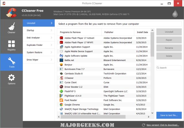
Task: Select Intel(R) USB 3.0 eXtensible Host row
Action: click(104, 113)
